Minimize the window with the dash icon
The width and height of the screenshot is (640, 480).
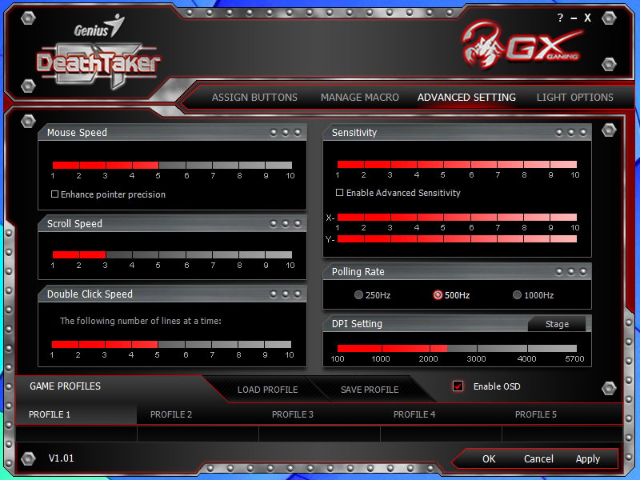(574, 18)
